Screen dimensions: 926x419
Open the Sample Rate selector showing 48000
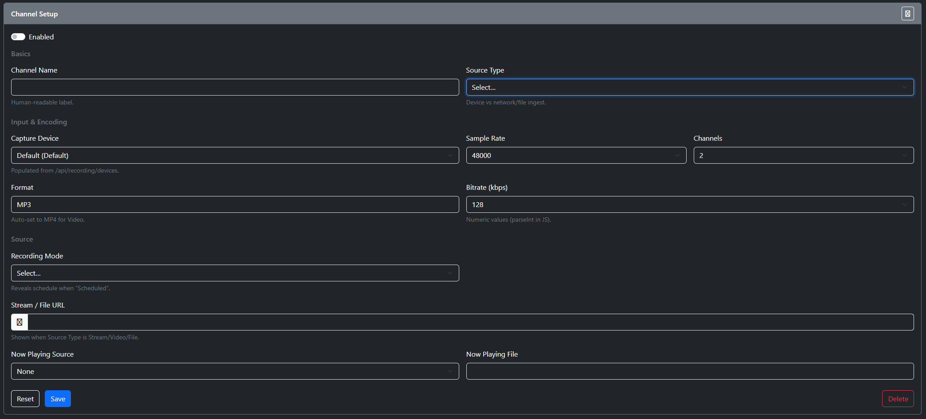click(576, 156)
